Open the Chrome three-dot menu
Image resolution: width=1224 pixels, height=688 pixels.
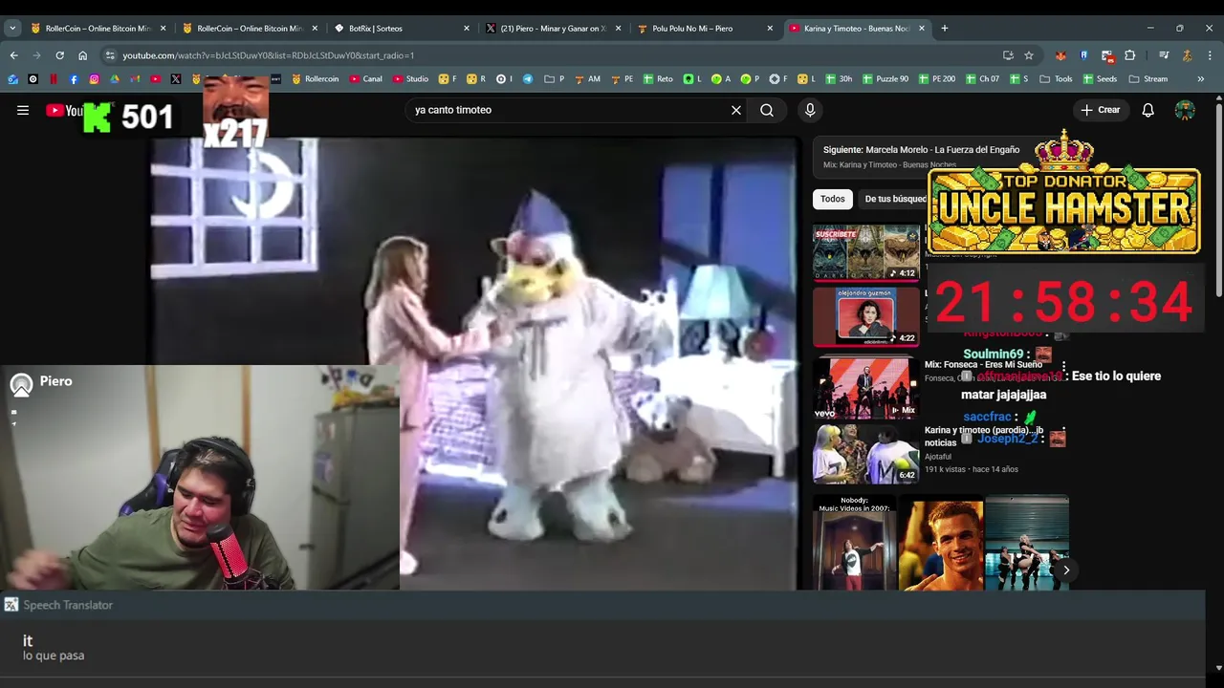1210,55
